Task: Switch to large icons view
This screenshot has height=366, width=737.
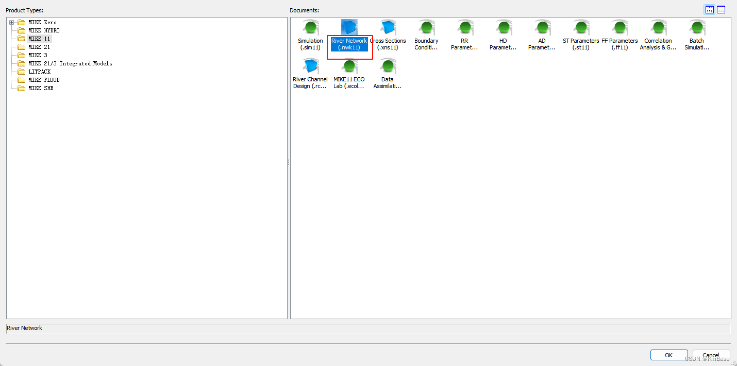Action: pyautogui.click(x=710, y=10)
